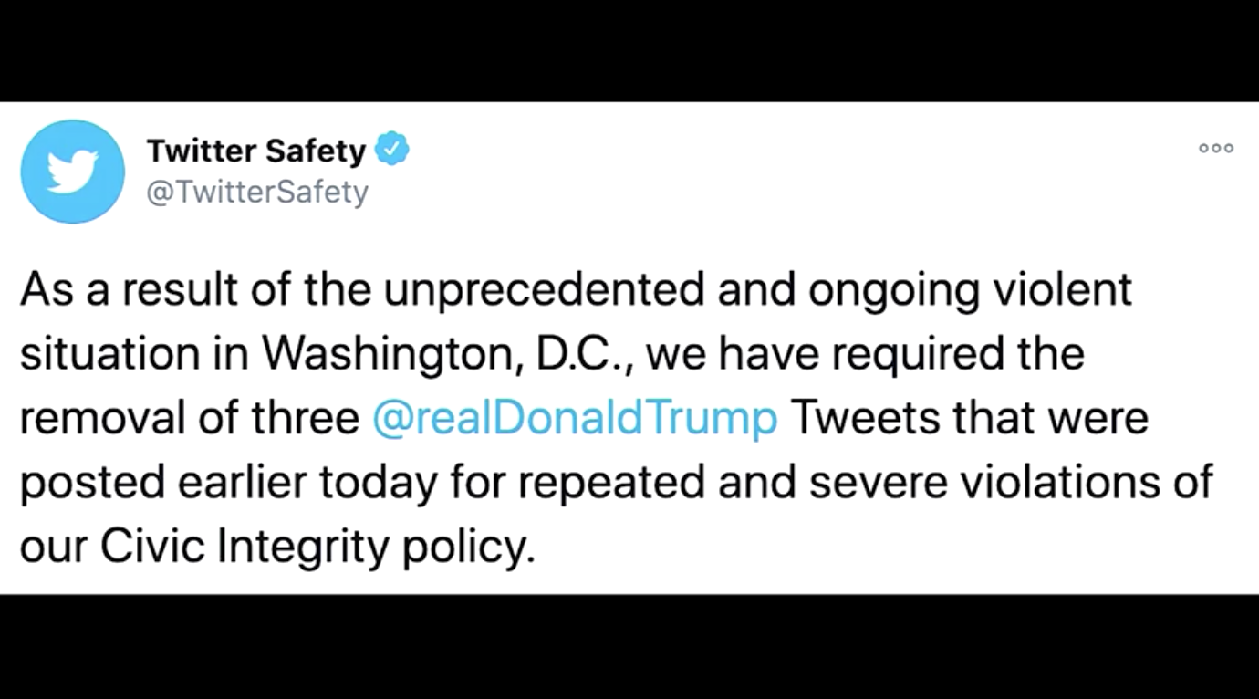The width and height of the screenshot is (1259, 699).
Task: Open the three-dot more options menu
Action: point(1216,148)
